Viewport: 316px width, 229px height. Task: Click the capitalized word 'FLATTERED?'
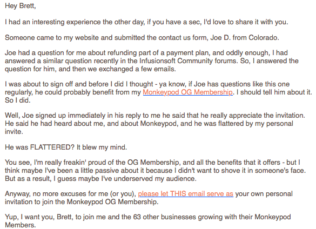[52, 147]
